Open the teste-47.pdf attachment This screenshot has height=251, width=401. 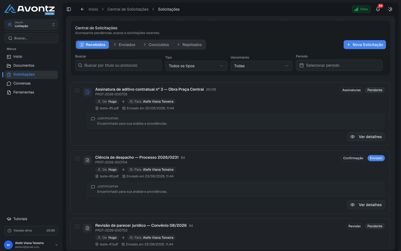107,244
